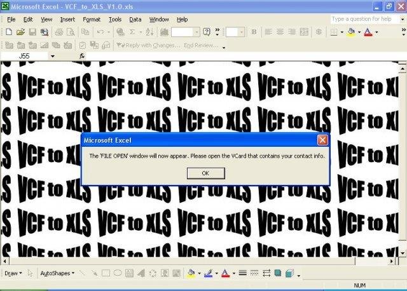The height and width of the screenshot is (291, 407).
Task: Toggle Align Left formatting button
Action: (268, 32)
